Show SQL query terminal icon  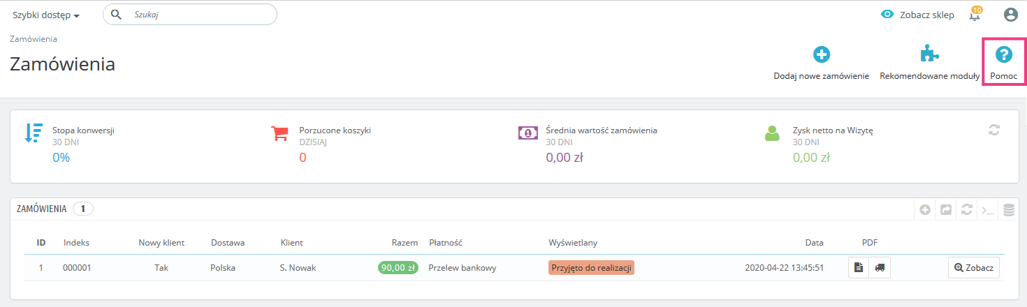(987, 209)
